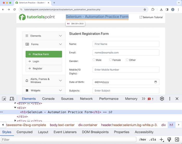Open the browser extensions puzzle icon

pos(153,10)
